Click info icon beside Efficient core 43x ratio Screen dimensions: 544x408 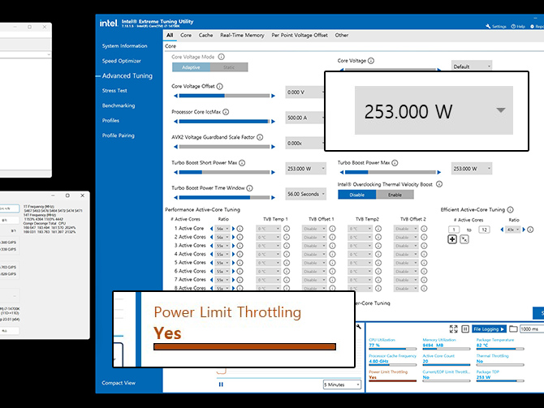click(x=530, y=230)
